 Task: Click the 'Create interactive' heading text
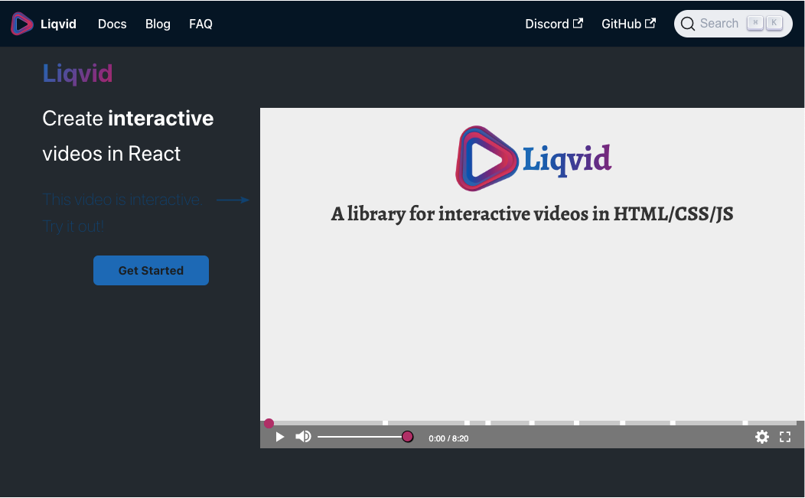pos(128,119)
